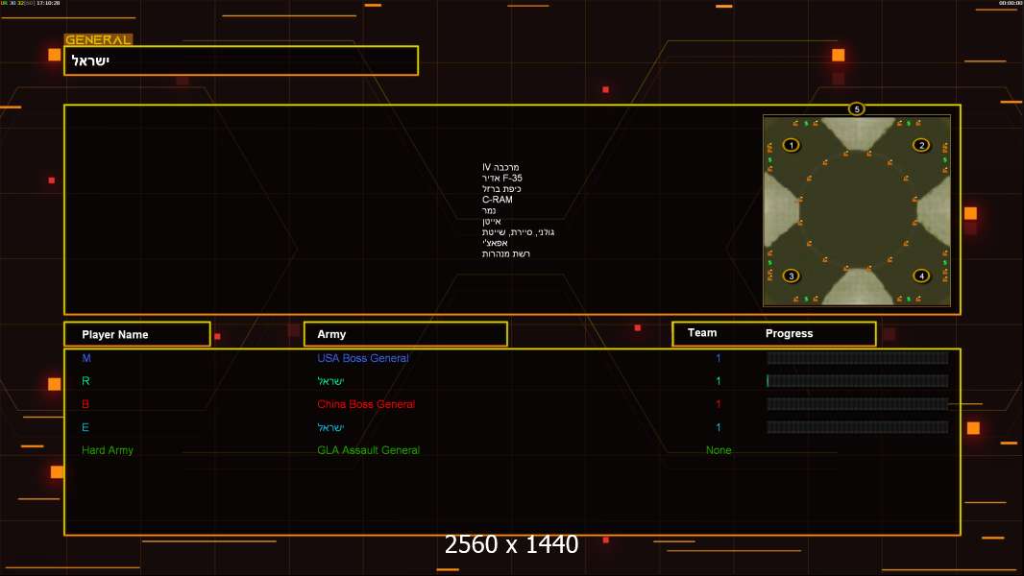Click player B's loading progress bar
The width and height of the screenshot is (1024, 576).
tap(858, 404)
